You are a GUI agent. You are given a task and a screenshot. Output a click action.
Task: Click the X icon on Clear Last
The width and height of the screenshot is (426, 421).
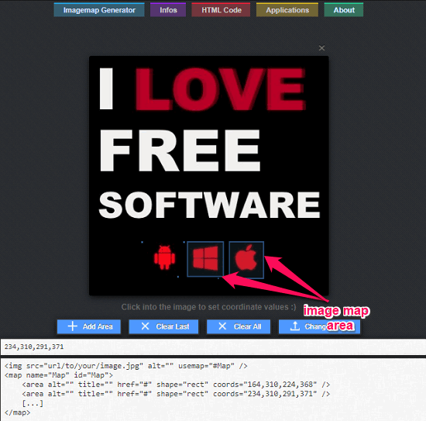coord(146,326)
